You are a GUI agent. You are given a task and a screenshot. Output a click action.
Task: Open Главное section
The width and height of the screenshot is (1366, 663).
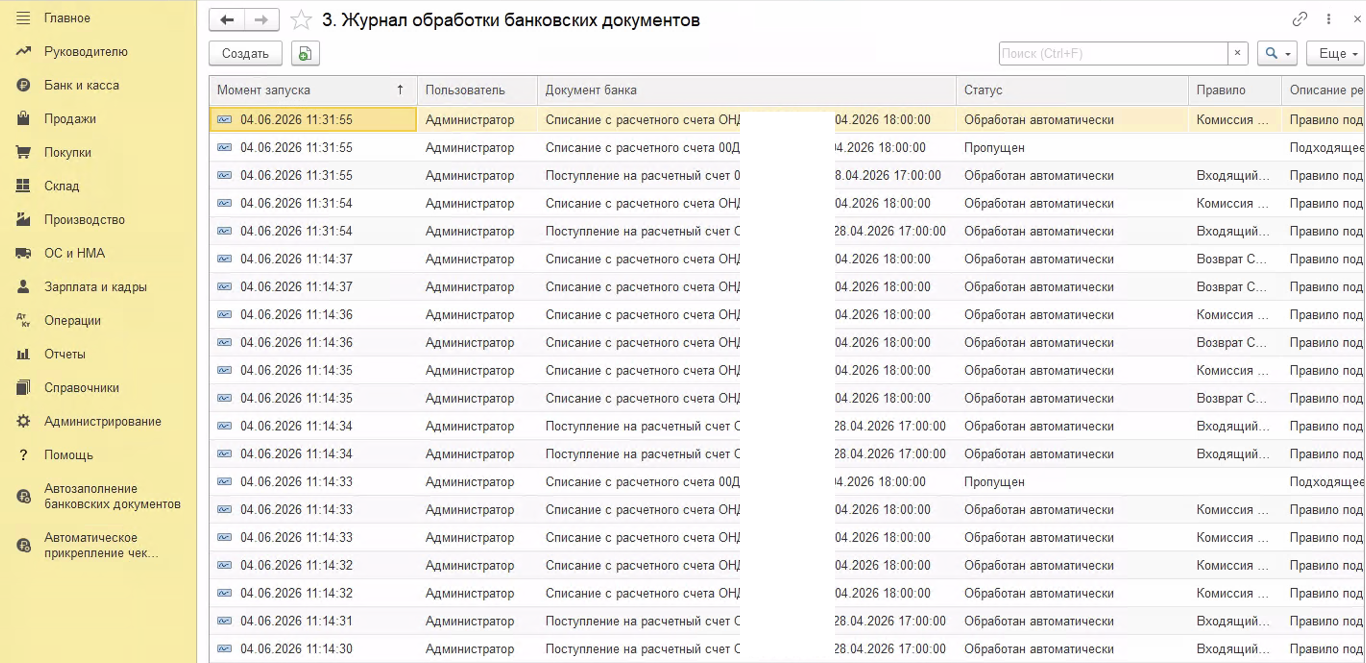coord(67,18)
